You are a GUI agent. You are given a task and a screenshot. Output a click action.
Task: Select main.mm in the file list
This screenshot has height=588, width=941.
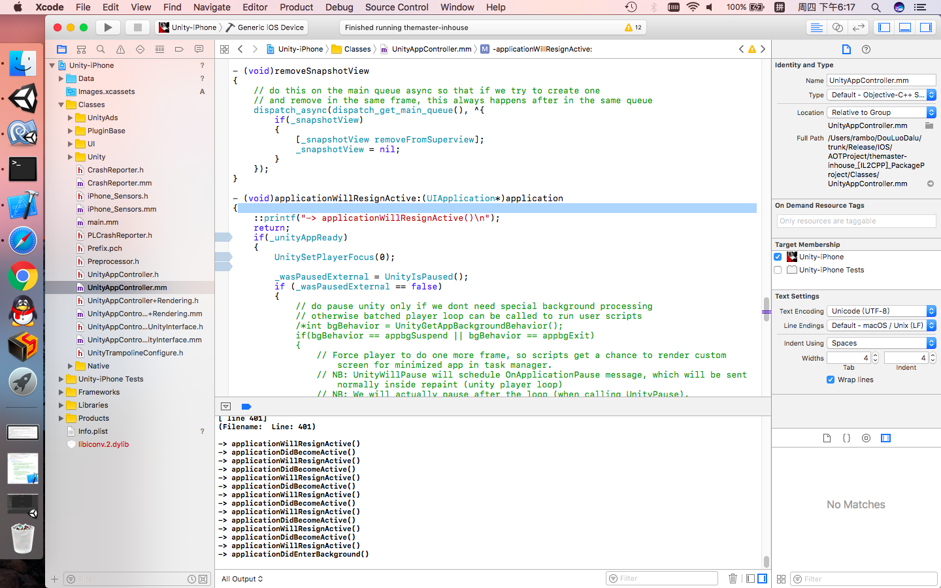[103, 222]
